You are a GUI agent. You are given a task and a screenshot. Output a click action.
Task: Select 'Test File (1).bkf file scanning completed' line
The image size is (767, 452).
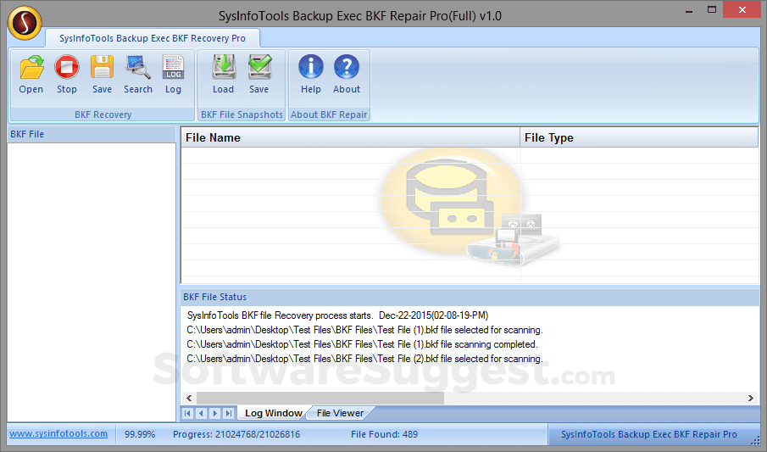(362, 344)
